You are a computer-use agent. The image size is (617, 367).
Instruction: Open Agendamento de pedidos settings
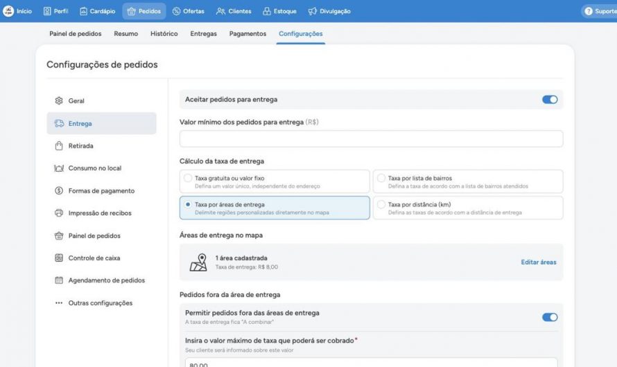[101, 280]
